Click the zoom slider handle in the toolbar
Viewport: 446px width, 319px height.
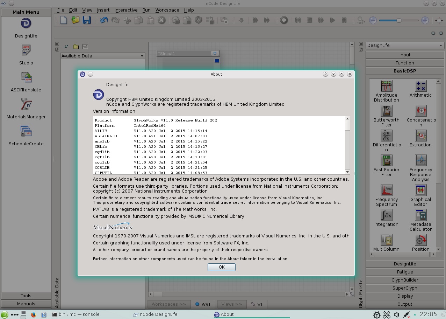tap(399, 20)
